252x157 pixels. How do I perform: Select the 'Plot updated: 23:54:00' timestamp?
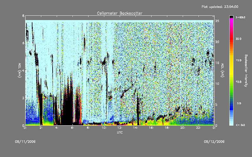tap(220, 7)
